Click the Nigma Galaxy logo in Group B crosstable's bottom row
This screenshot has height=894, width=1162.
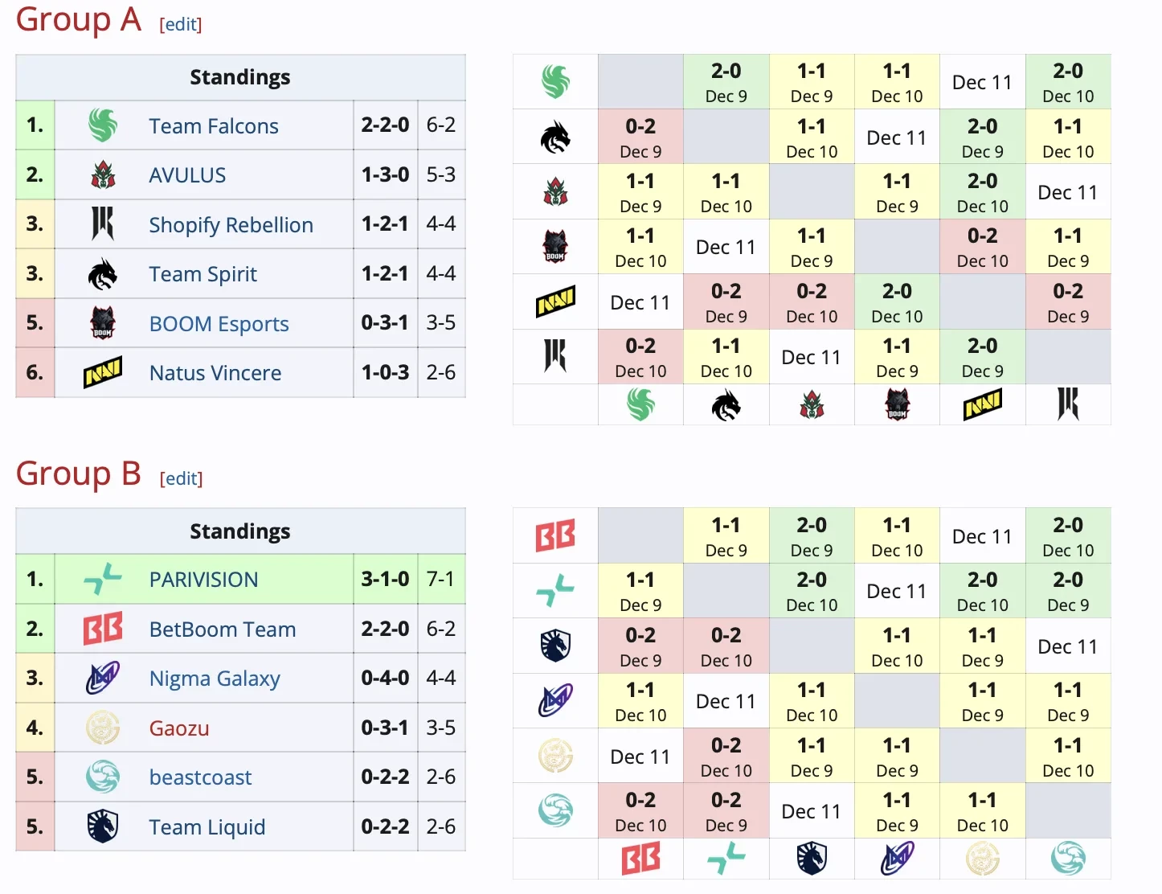(897, 859)
